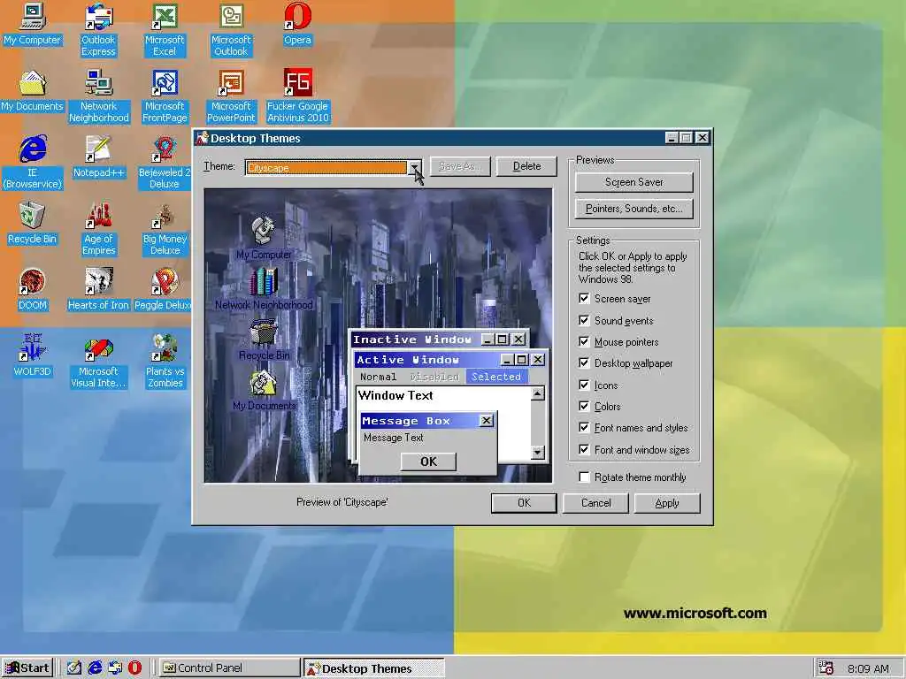The height and width of the screenshot is (679, 906).
Task: Switch to Control Panel taskbar button
Action: (229, 668)
